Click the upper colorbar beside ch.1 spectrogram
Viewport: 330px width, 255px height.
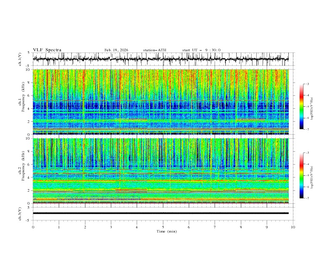point(302,107)
